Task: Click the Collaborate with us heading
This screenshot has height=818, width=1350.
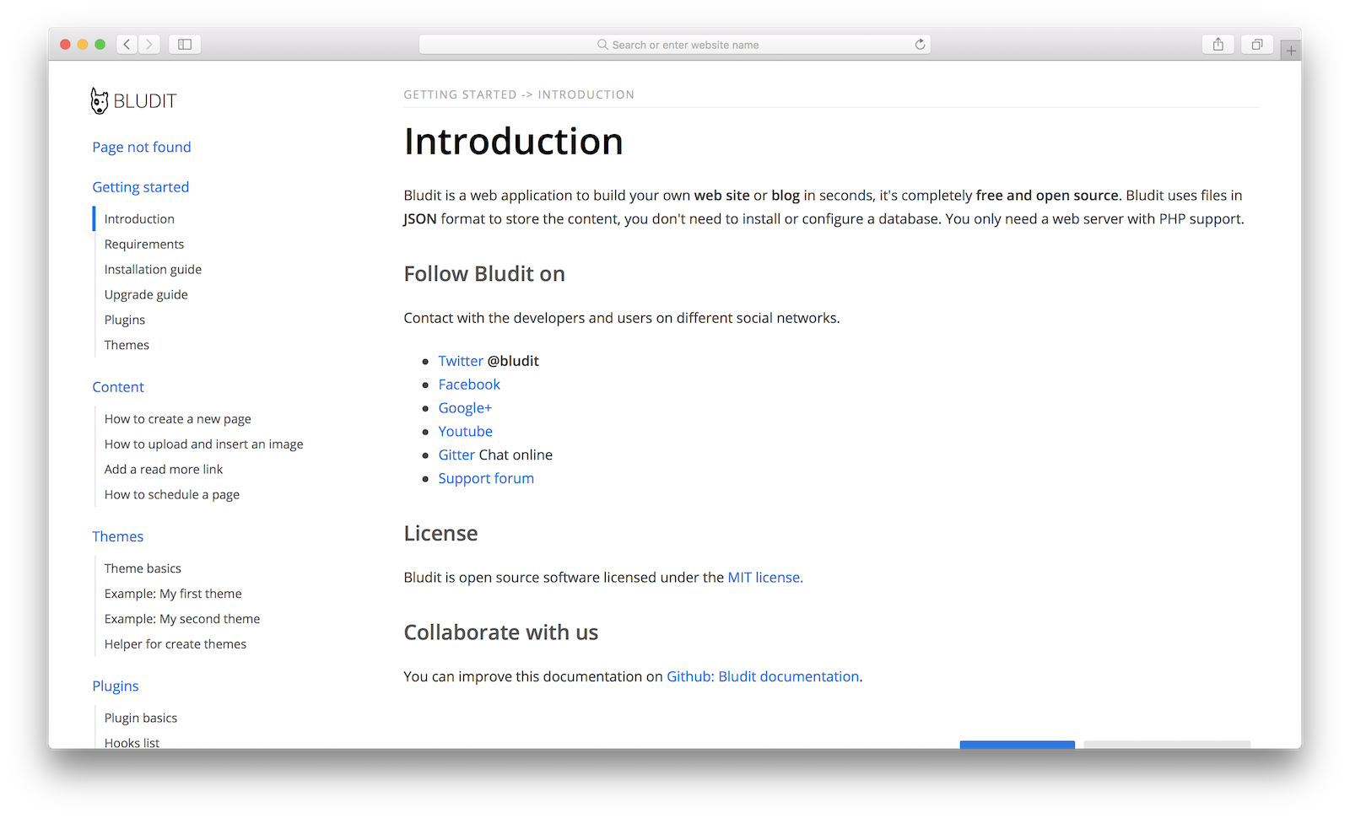Action: pyautogui.click(x=501, y=632)
